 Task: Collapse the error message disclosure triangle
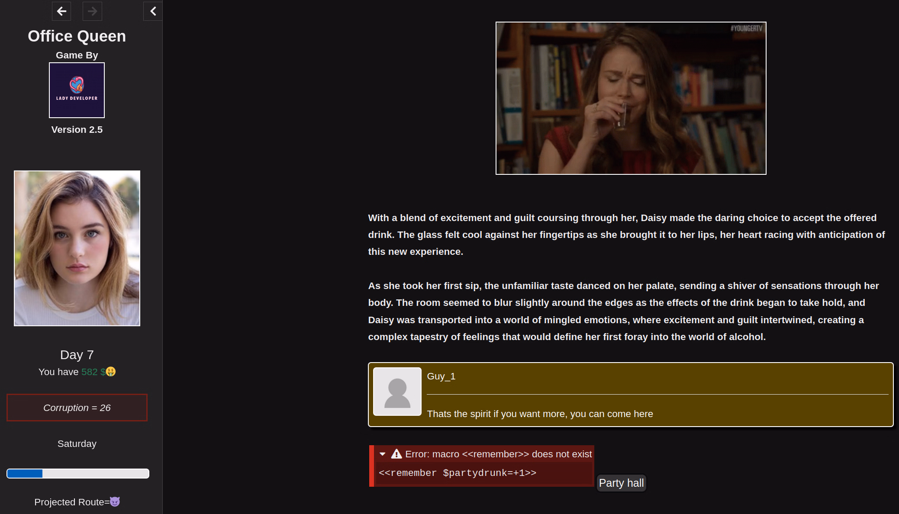click(x=382, y=454)
